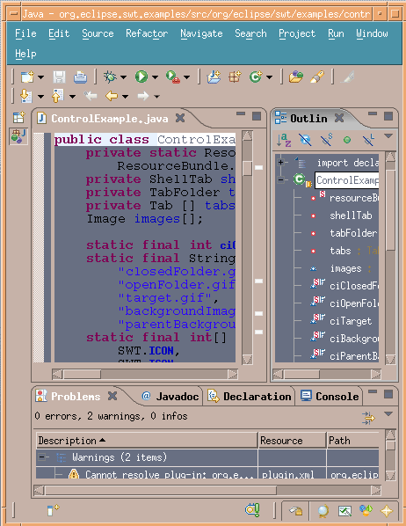
Task: Sort problems by Description column header
Action: click(147, 441)
